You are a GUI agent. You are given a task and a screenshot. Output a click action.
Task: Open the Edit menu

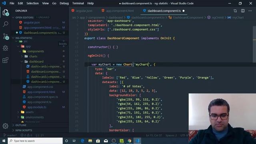point(20,3)
